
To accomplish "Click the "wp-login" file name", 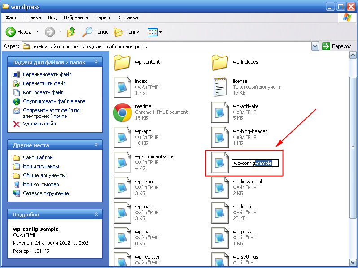I will tap(242, 207).
